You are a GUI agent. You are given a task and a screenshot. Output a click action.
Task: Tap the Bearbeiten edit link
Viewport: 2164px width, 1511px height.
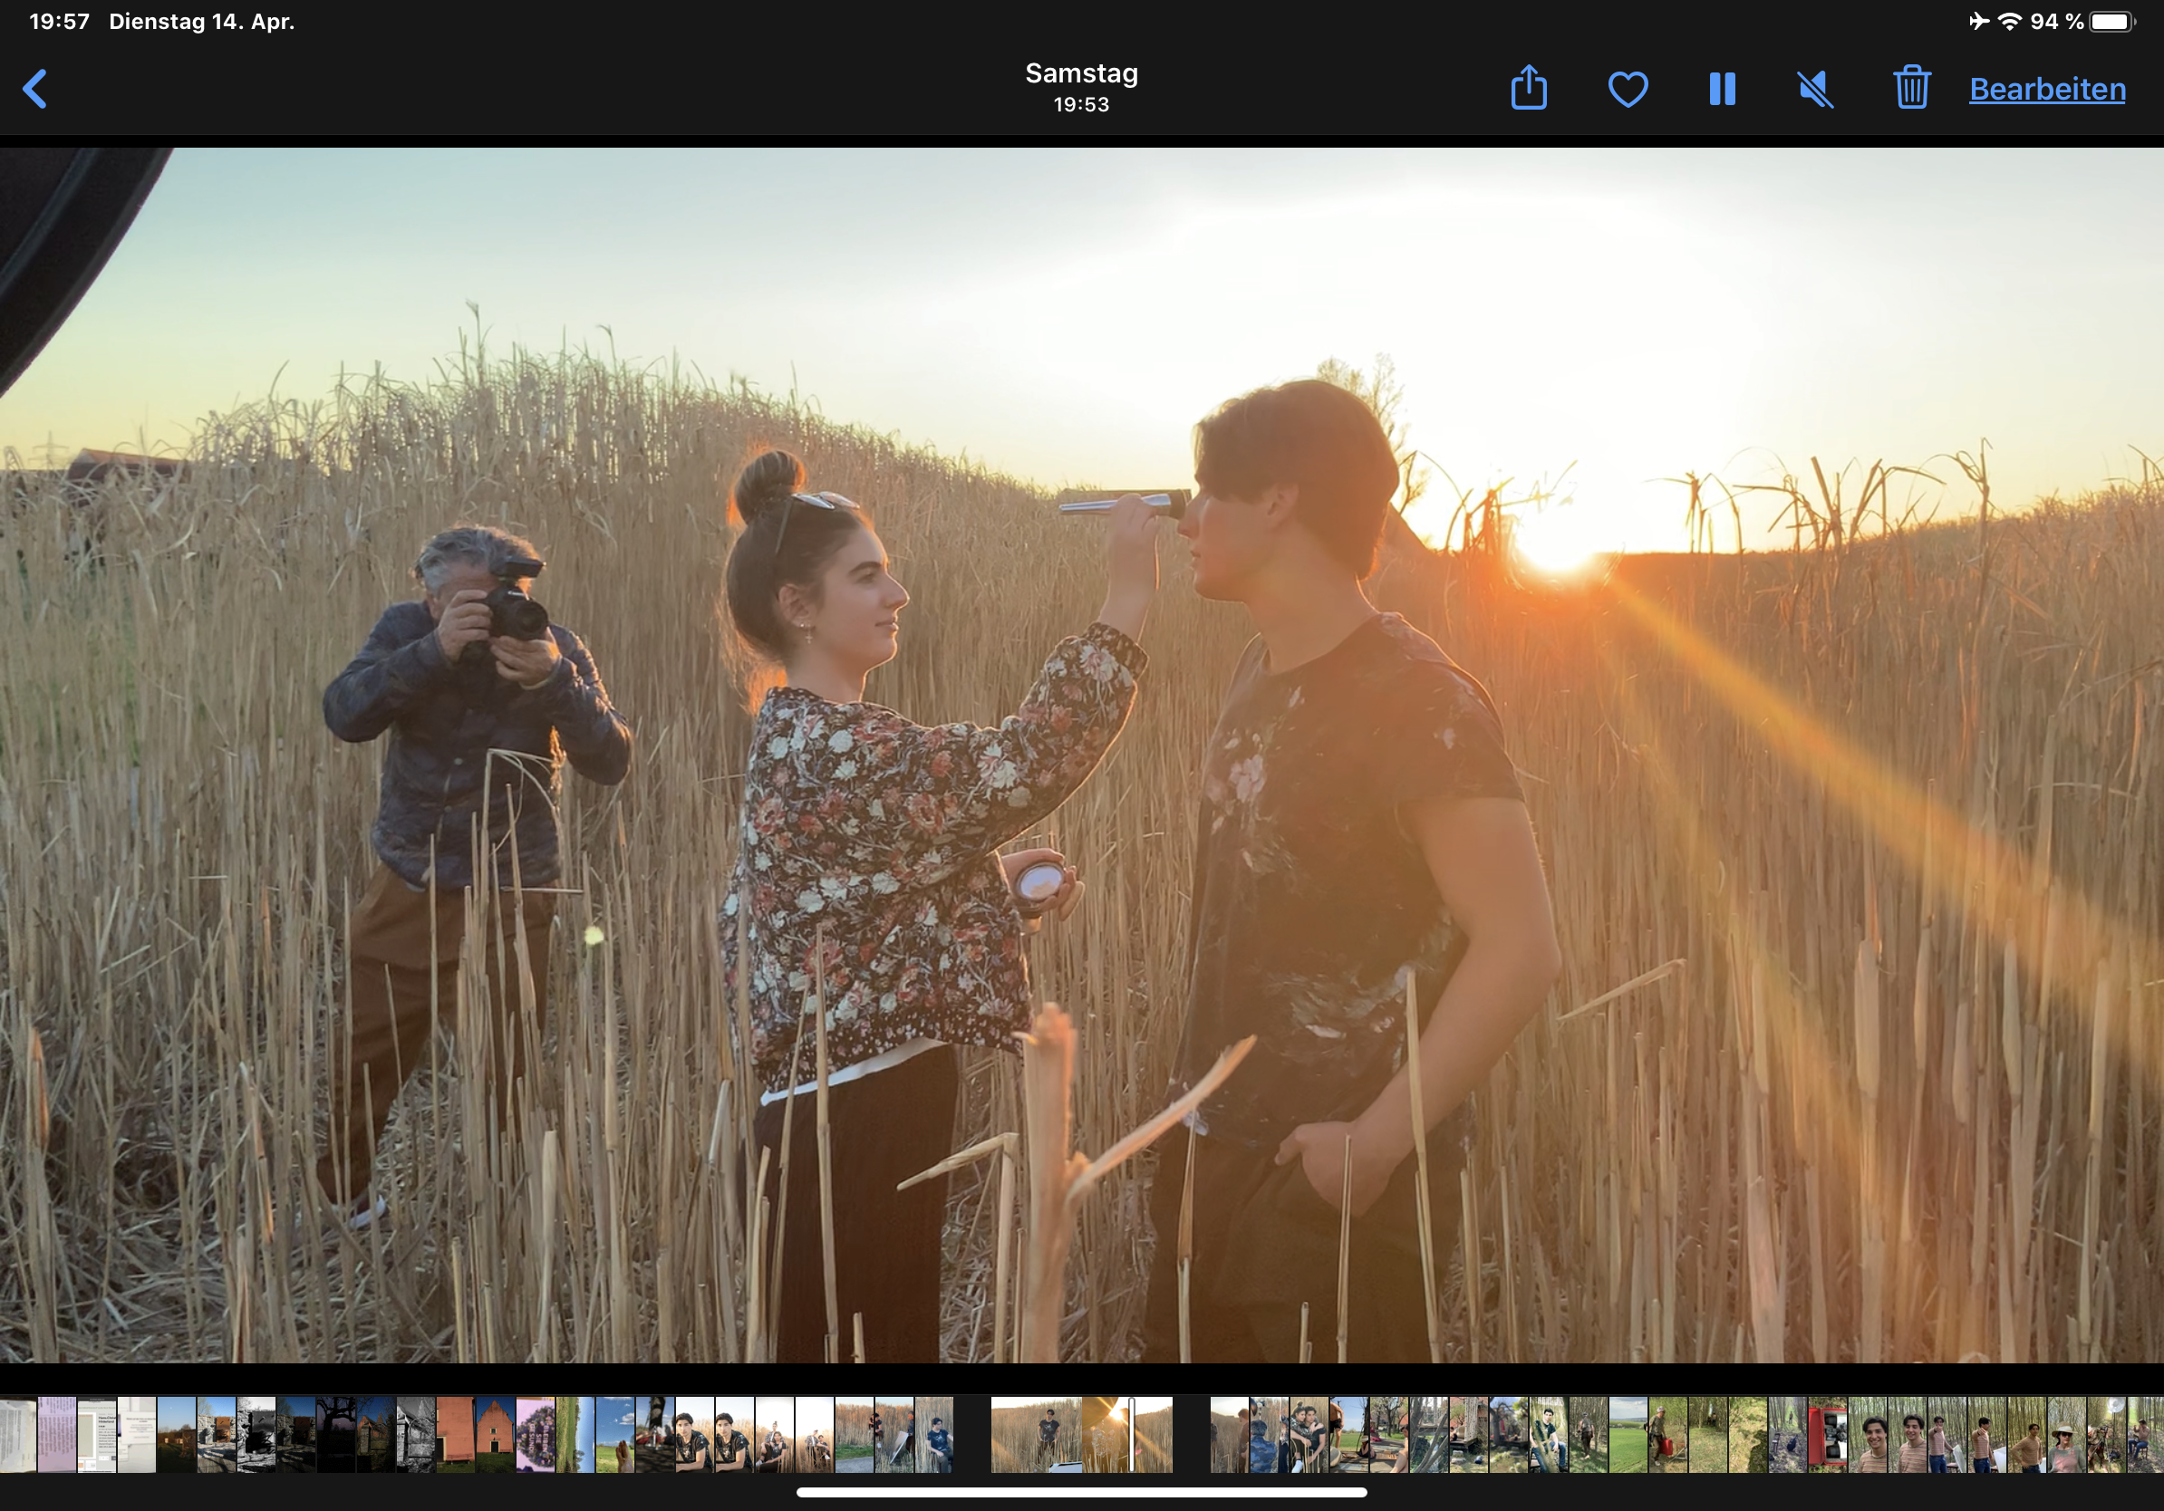click(x=2047, y=90)
